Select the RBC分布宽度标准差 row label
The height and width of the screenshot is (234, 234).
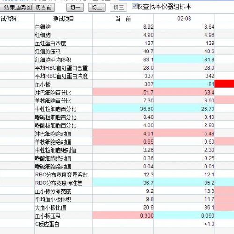(58, 183)
